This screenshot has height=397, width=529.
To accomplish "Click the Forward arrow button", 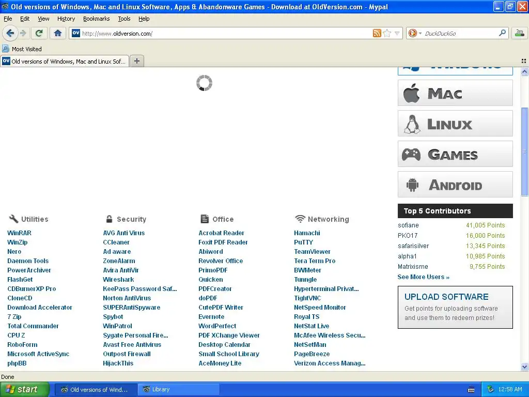I will pos(23,33).
